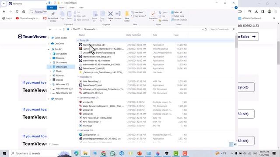Click Select all in the ribbon

tap(176, 12)
